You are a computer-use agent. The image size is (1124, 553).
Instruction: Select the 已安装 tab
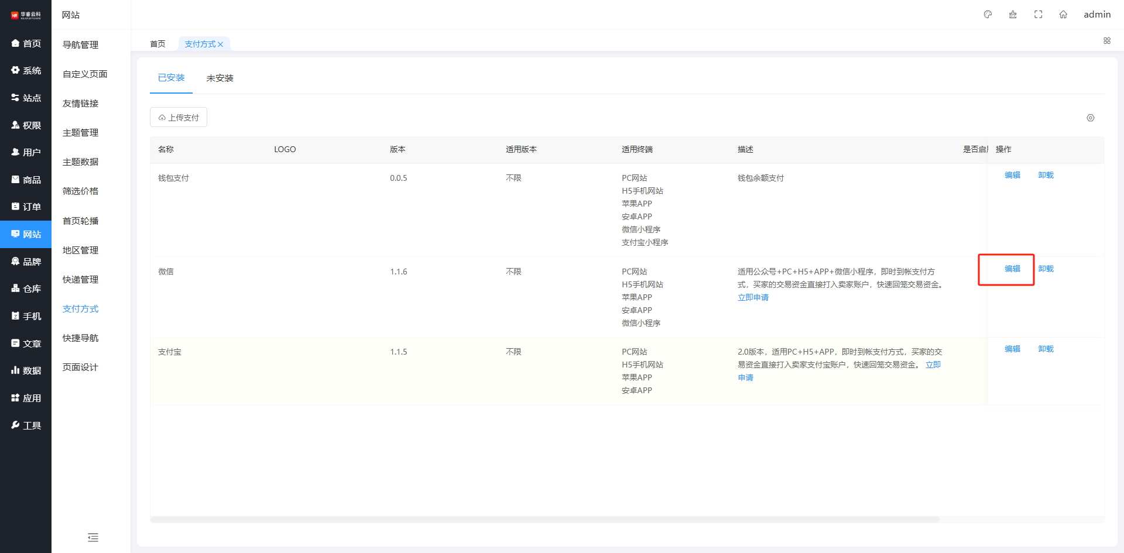coord(171,78)
